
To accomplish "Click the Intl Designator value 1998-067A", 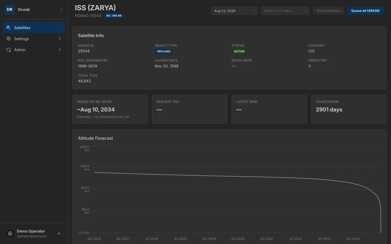I will (88, 66).
